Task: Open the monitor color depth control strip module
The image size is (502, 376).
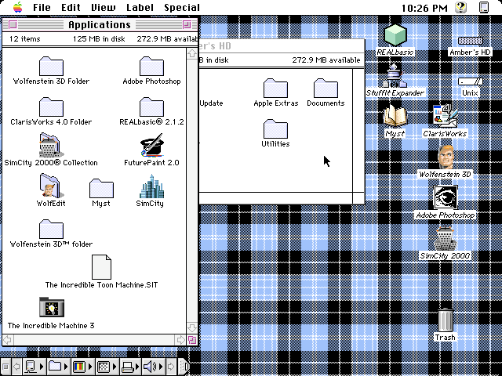Action: click(x=82, y=367)
